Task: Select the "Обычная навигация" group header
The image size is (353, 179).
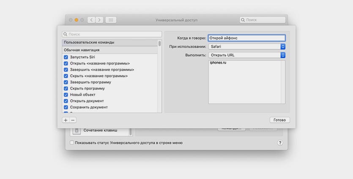Action: click(109, 50)
